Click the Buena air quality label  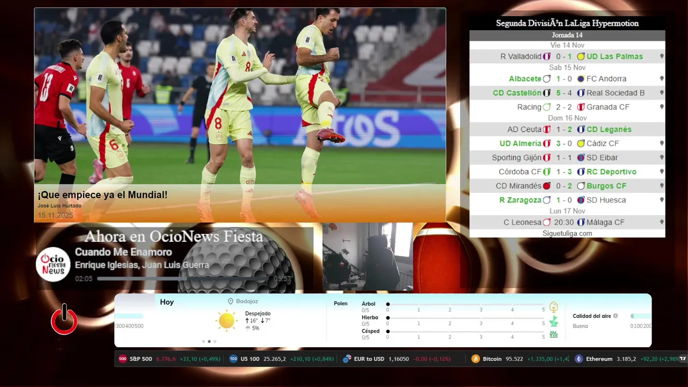tap(580, 326)
